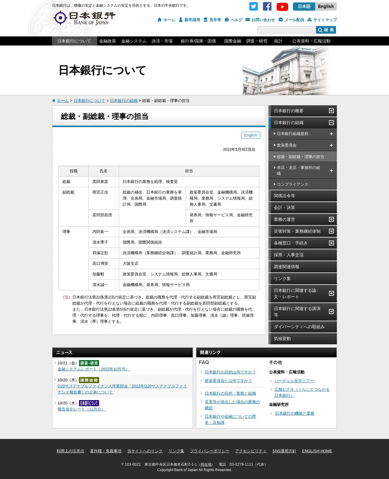
Task: Open 採用・人事交流 sidebar item
Action: (303, 255)
